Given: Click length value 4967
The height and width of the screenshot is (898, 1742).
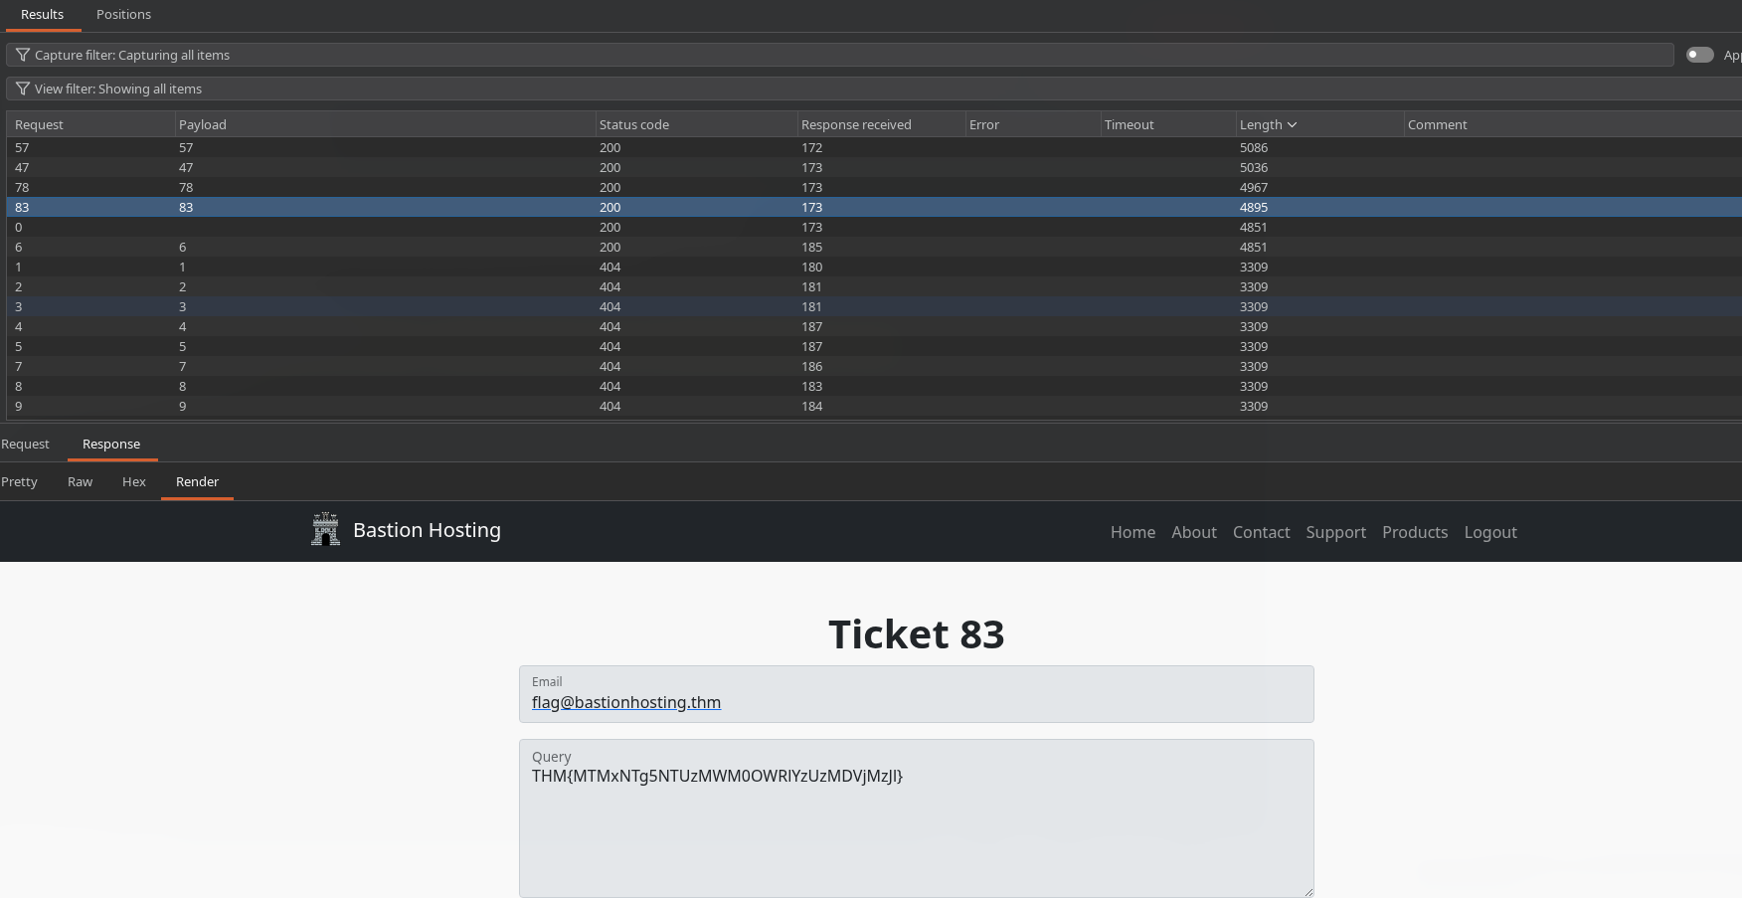Looking at the screenshot, I should [x=1253, y=187].
